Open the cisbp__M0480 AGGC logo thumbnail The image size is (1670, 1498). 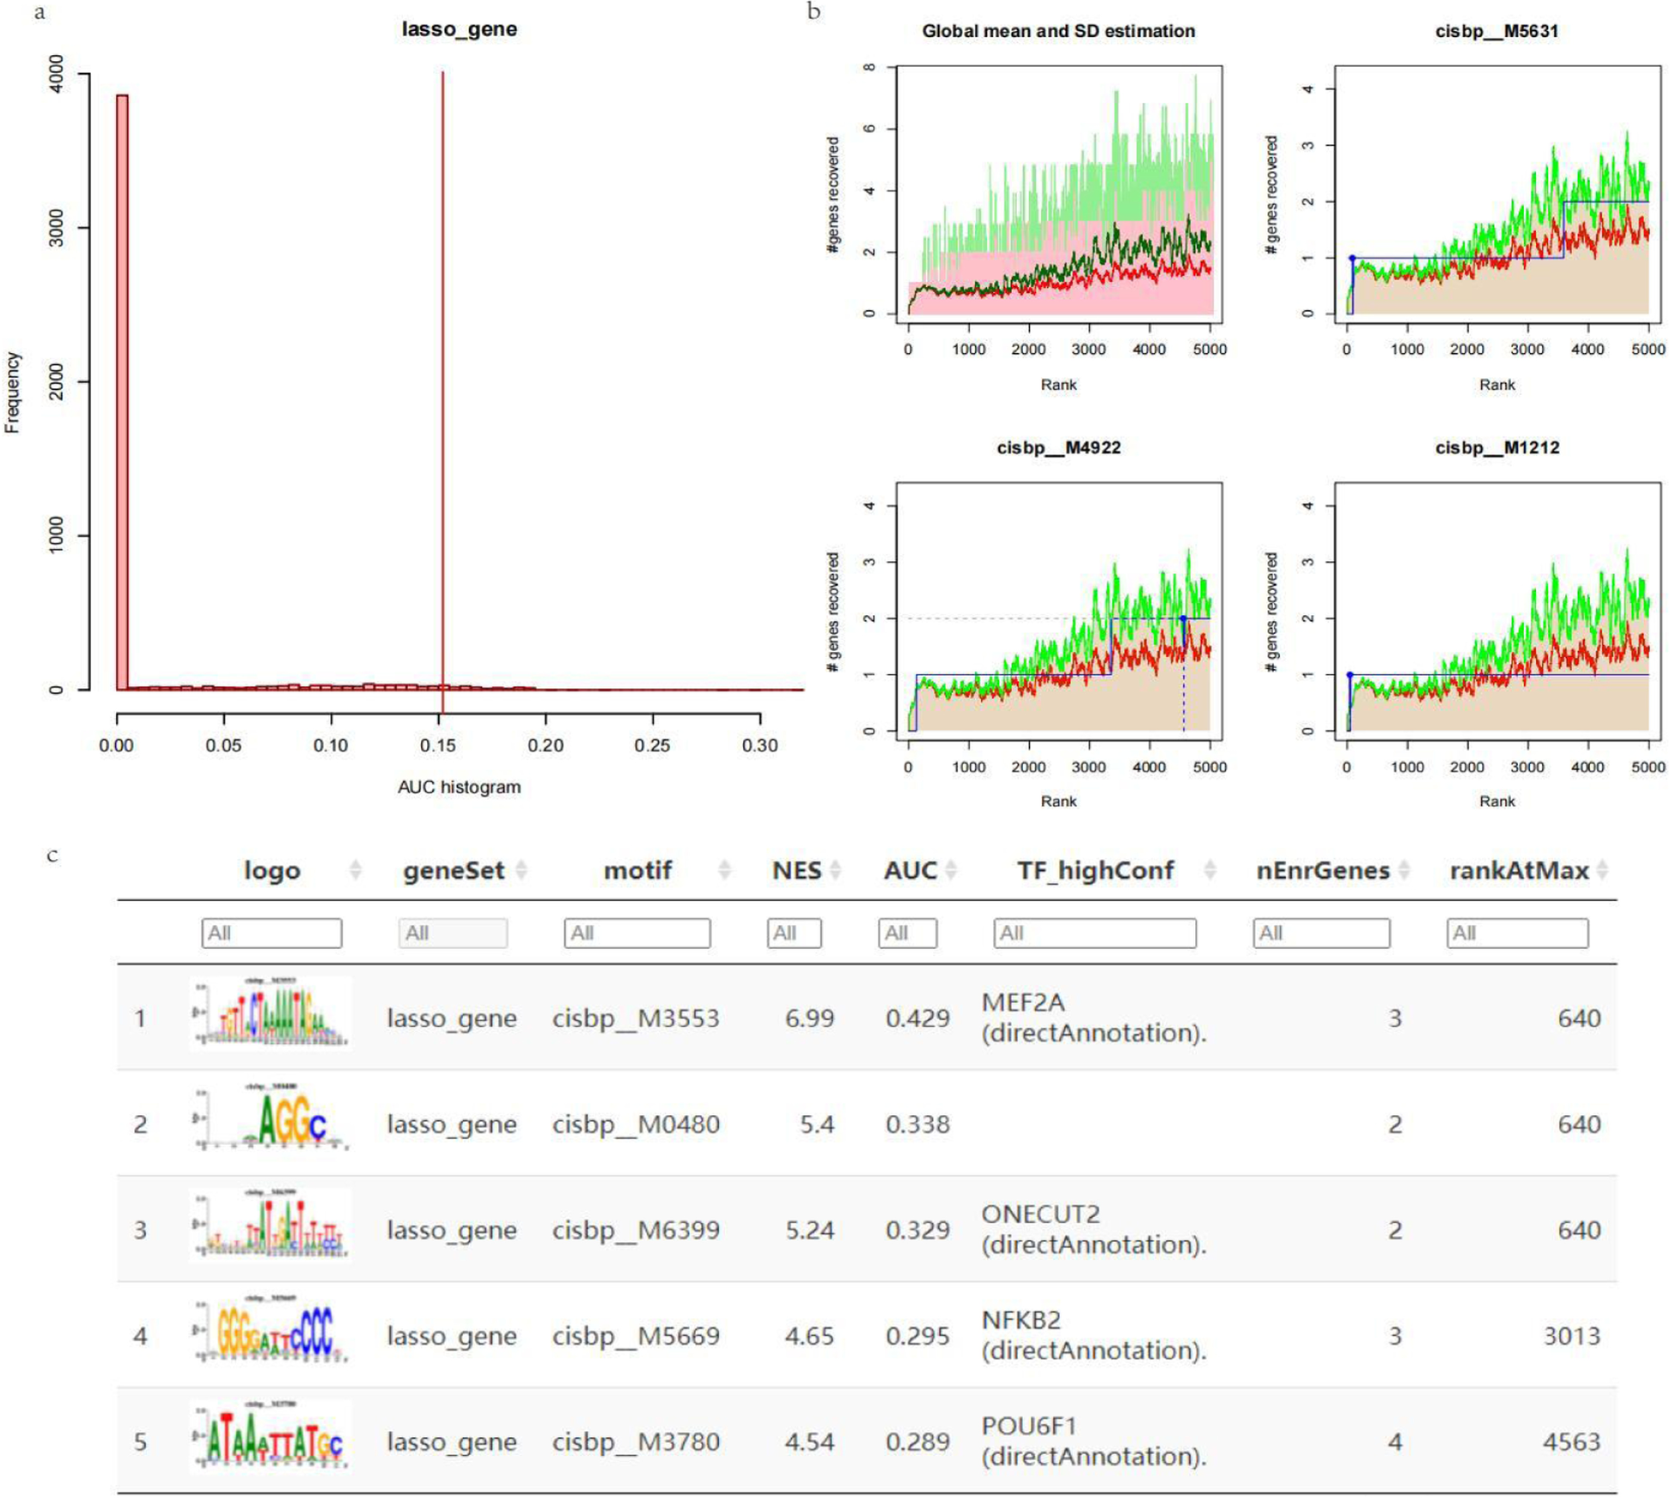[271, 1119]
